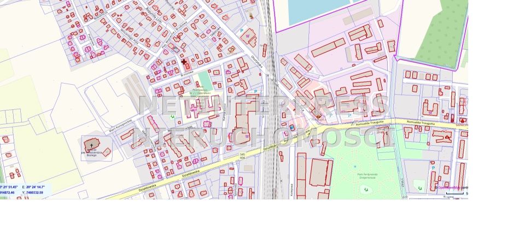This screenshot has height=242, width=525.
Task: Click the green playground icon in Park Ferdynanda Gregoroviusa
Action: click(365, 189)
